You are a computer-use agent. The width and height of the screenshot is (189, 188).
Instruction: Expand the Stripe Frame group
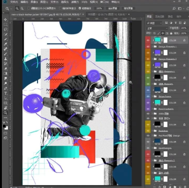tap(152, 97)
